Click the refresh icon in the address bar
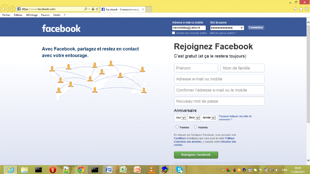This screenshot has height=174, width=310. point(97,9)
